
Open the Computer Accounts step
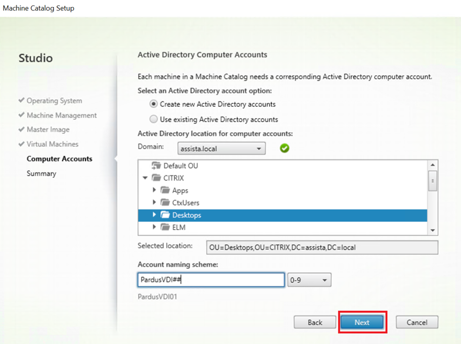(x=59, y=158)
